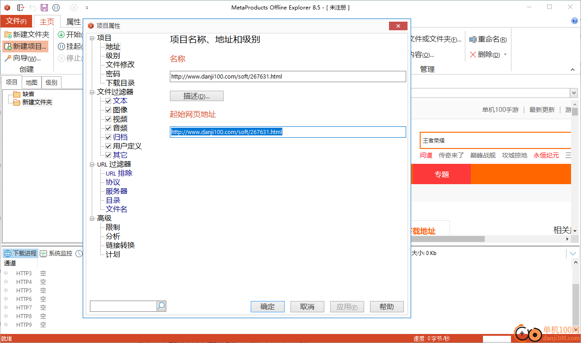Uncheck the 图像 image filter checkbox

(x=108, y=110)
